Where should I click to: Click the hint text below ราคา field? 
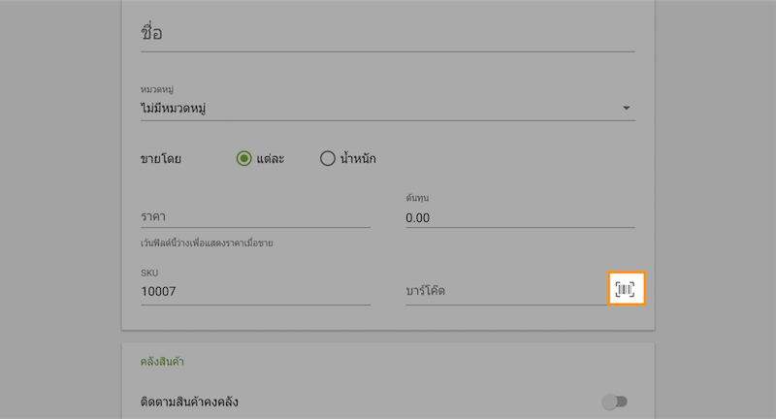click(207, 242)
